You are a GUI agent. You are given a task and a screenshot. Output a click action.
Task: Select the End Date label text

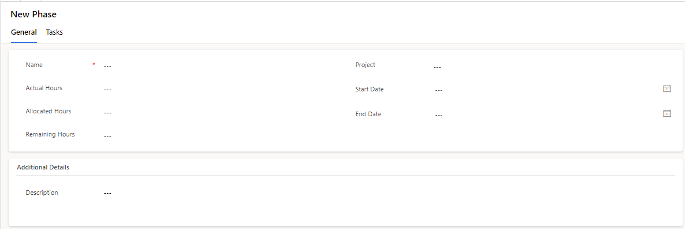368,114
